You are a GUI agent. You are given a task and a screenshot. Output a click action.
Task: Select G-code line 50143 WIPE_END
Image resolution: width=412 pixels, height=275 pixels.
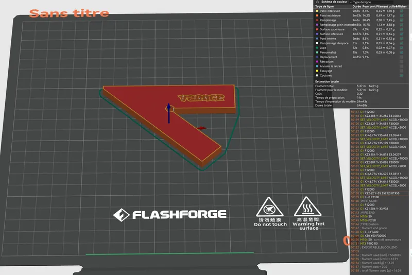click(379, 213)
